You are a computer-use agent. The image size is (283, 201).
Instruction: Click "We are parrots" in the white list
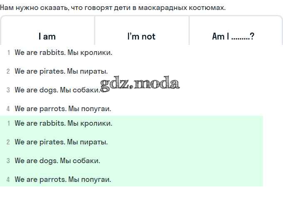click(63, 109)
